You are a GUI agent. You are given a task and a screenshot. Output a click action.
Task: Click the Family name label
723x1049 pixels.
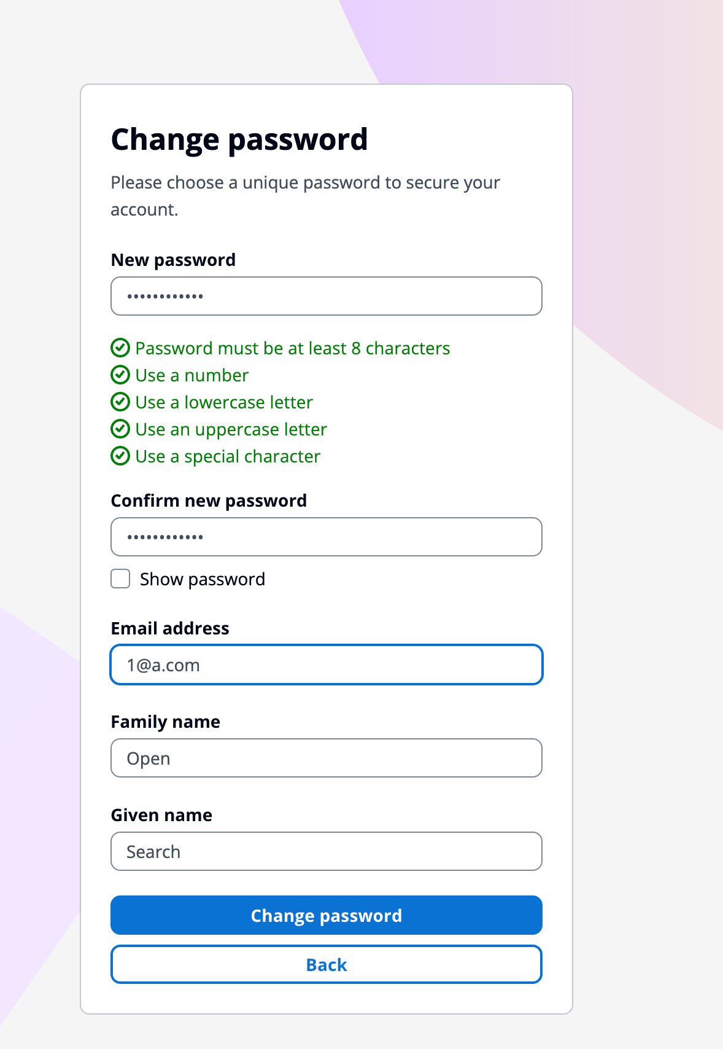point(165,722)
